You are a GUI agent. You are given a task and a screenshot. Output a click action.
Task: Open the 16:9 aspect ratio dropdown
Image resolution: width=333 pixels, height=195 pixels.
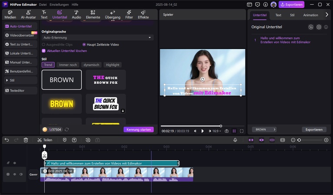(216, 131)
